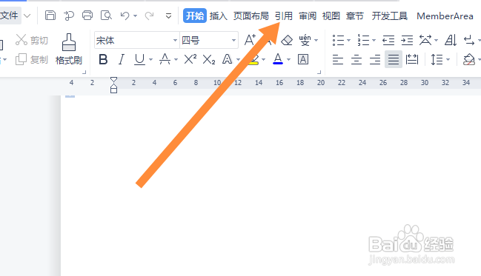This screenshot has height=276, width=481.
Task: Toggle Bold formatting
Action: [103, 59]
